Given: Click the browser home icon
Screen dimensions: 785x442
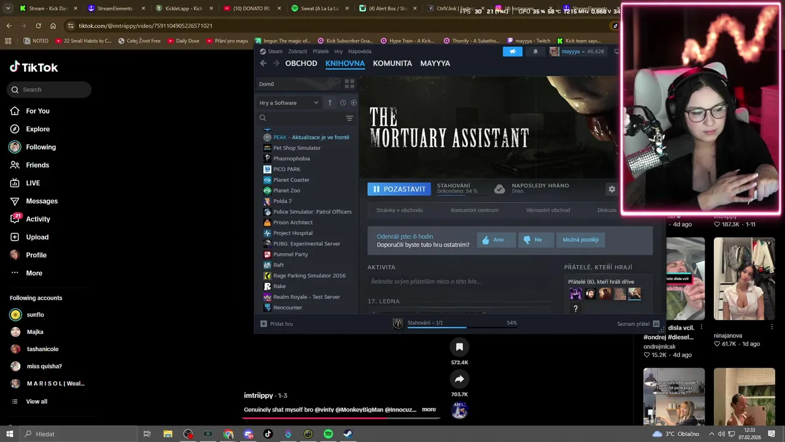Looking at the screenshot, I should (x=53, y=26).
